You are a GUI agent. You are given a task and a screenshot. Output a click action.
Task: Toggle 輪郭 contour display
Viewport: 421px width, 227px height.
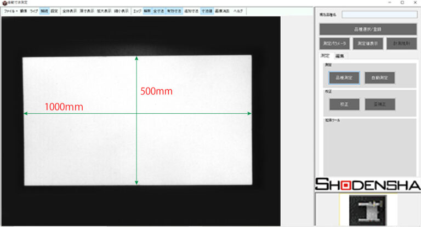pos(147,11)
